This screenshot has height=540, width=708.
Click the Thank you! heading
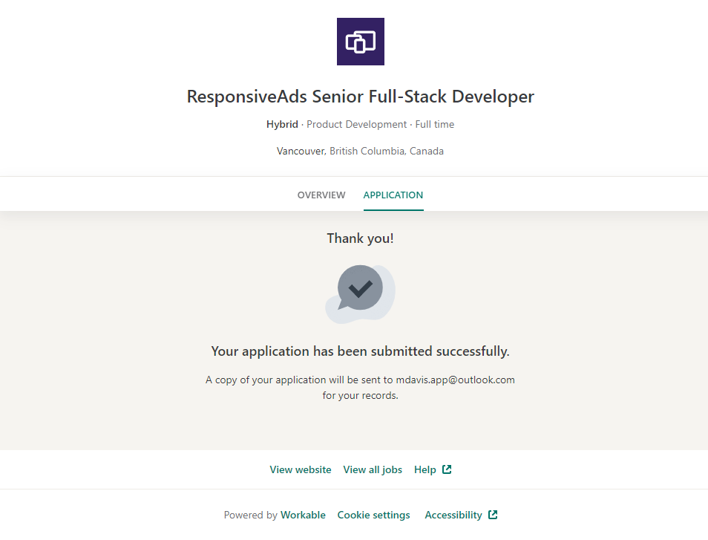360,238
